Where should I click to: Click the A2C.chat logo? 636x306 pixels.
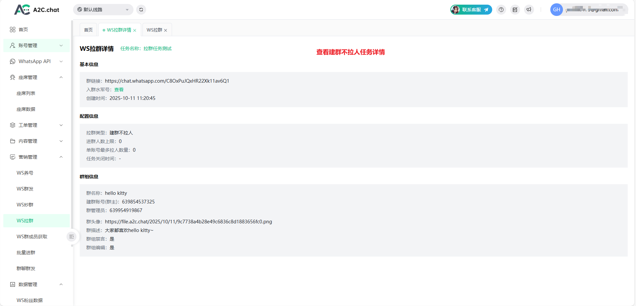pos(37,10)
